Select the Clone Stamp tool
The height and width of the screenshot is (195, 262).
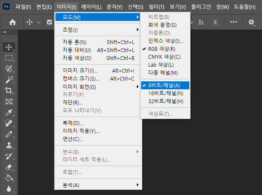tap(9, 145)
